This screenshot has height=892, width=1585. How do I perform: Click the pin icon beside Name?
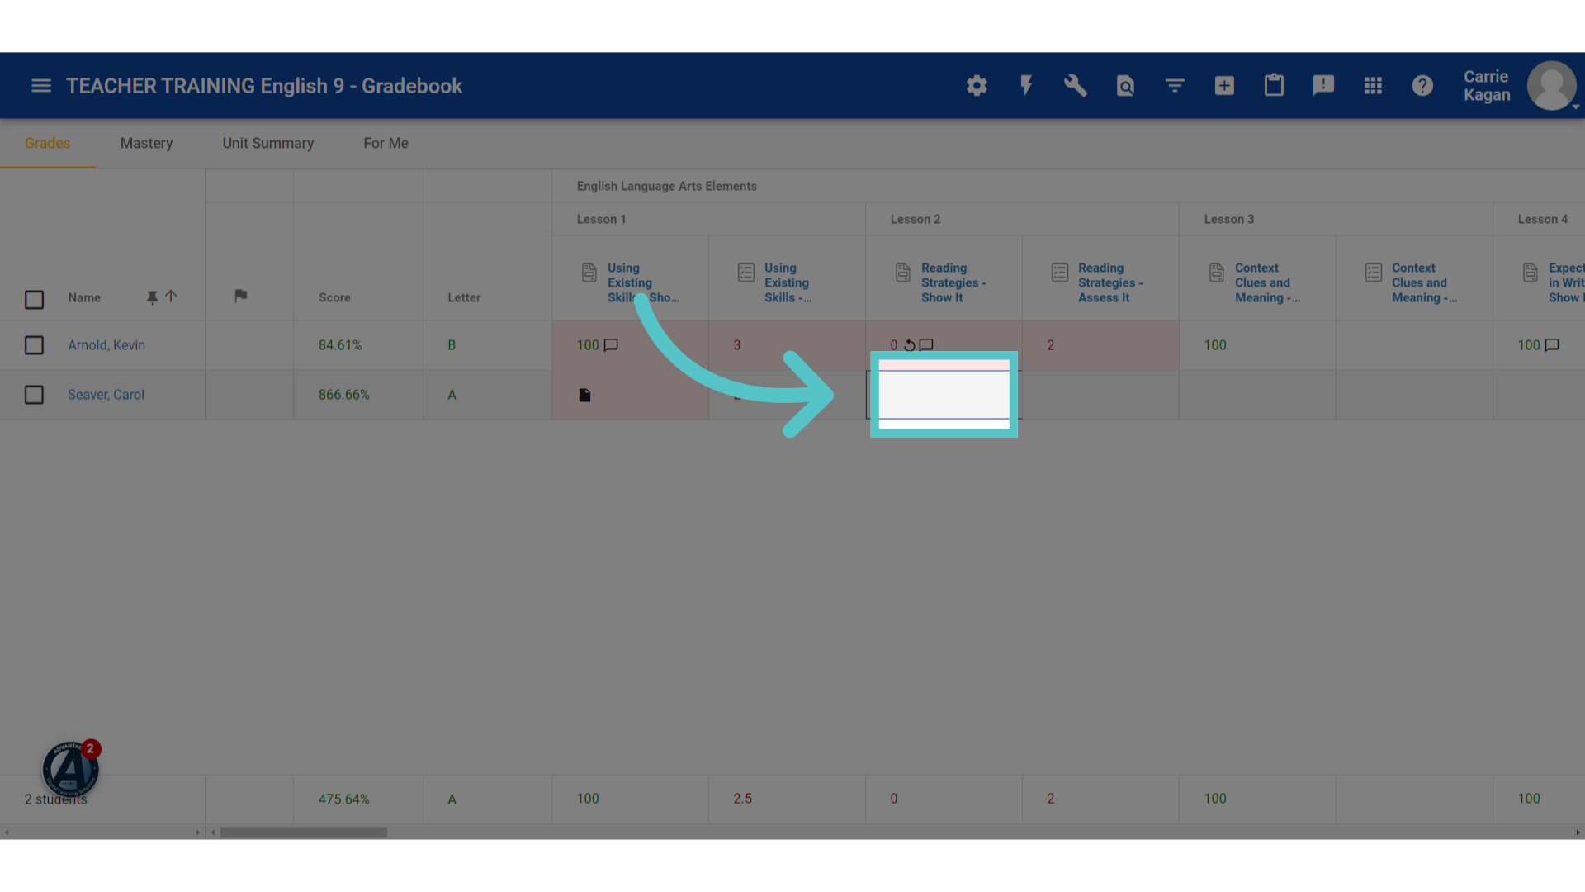[x=152, y=297]
